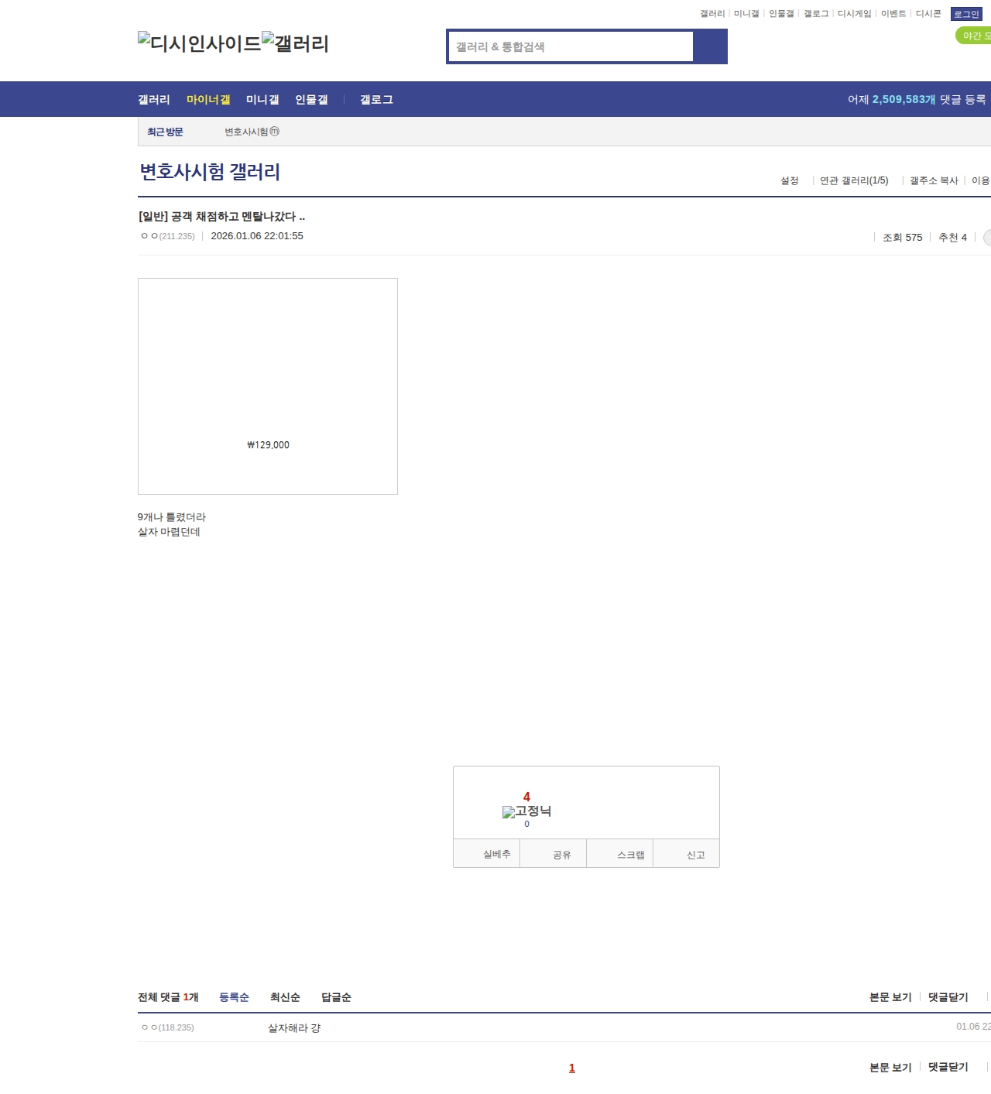Click the 변호사시험 갤러리 page title

(210, 171)
